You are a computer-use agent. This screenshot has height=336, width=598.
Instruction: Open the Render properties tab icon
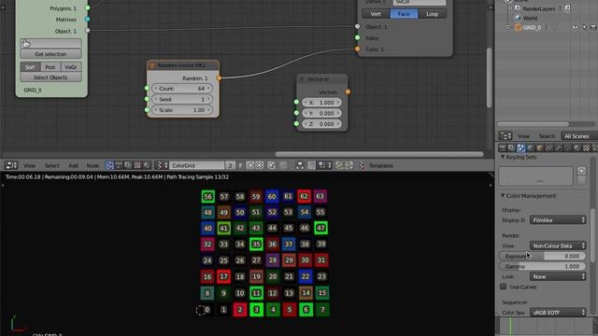click(503, 147)
